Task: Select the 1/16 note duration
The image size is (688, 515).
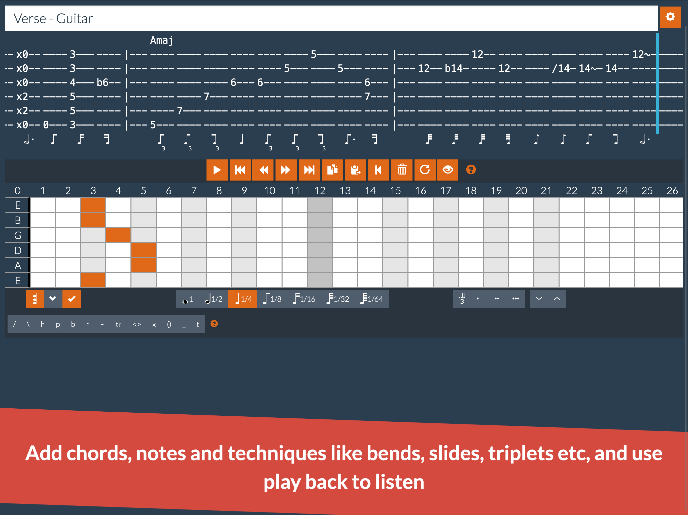Action: (x=304, y=299)
